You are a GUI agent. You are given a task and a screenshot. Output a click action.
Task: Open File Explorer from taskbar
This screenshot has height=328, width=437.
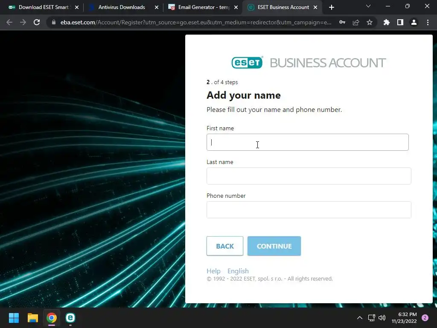(x=32, y=318)
